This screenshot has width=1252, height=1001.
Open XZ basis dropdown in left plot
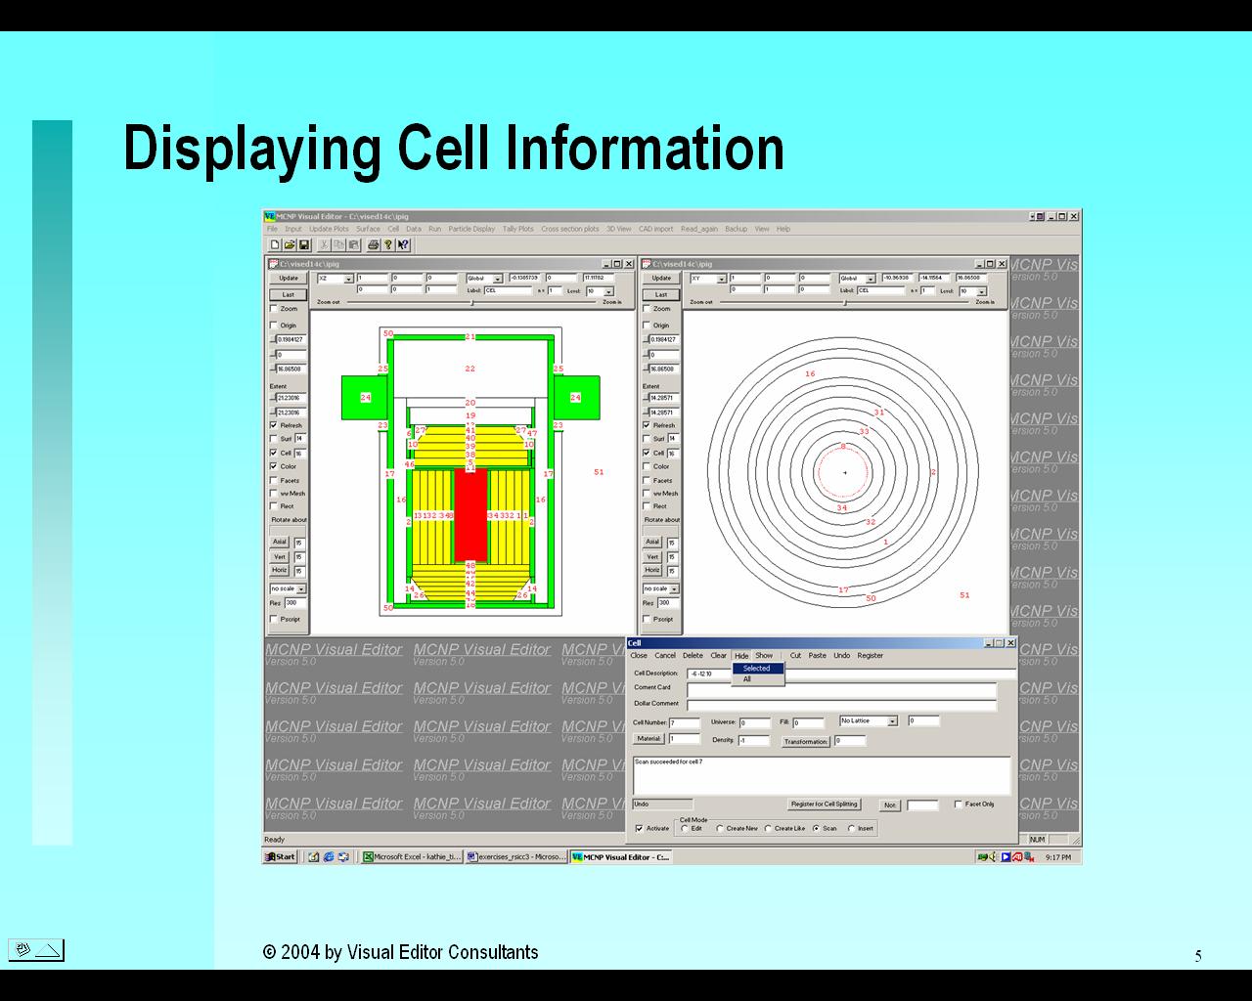[348, 279]
